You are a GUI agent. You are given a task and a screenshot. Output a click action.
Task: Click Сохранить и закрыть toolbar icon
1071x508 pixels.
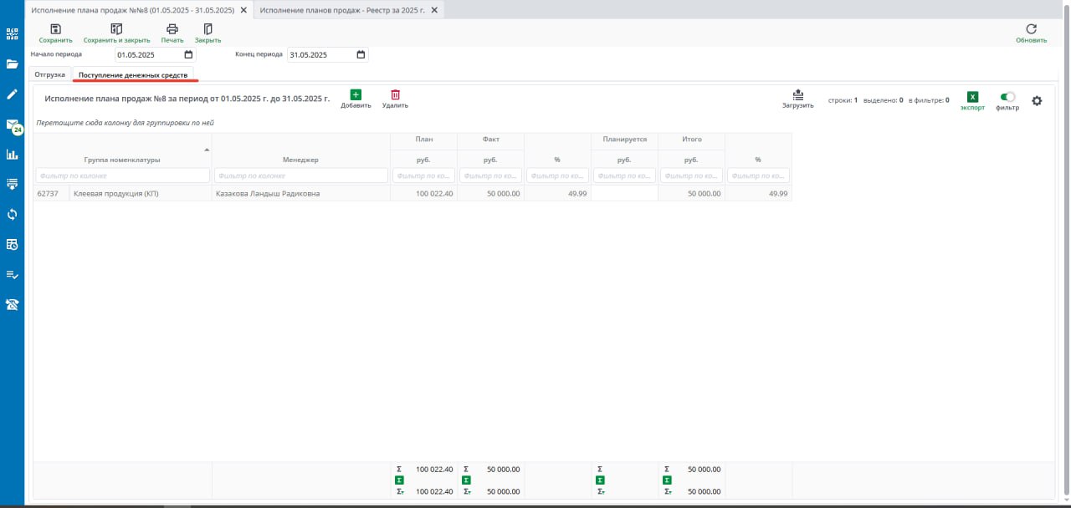pyautogui.click(x=116, y=29)
